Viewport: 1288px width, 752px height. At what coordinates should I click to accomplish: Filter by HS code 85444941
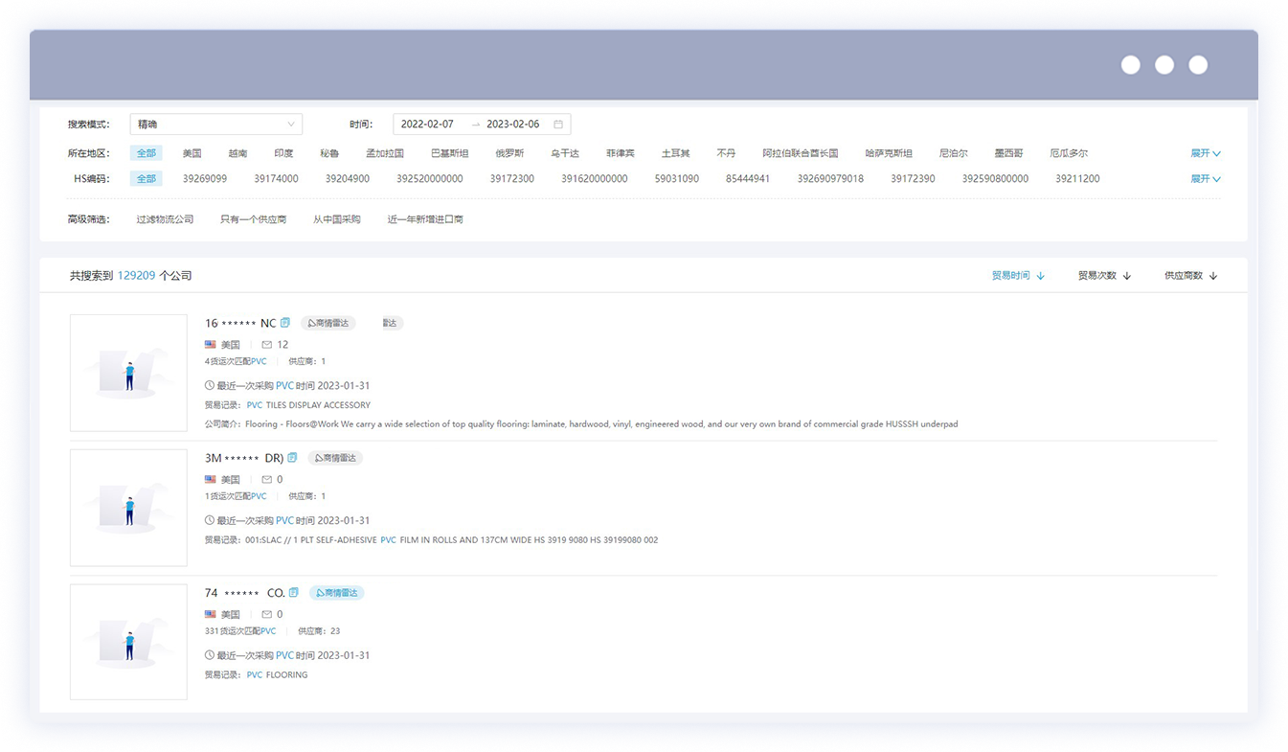click(748, 178)
